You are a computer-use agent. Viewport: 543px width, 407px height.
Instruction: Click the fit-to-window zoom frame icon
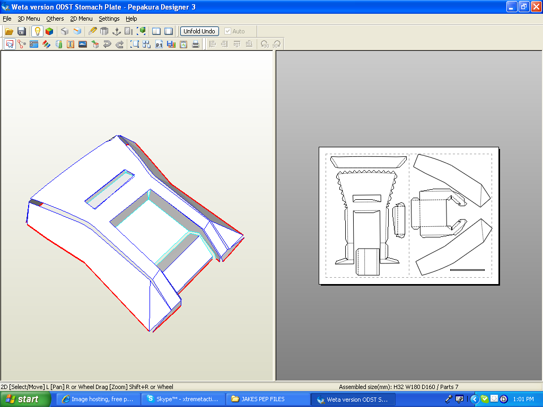(134, 45)
